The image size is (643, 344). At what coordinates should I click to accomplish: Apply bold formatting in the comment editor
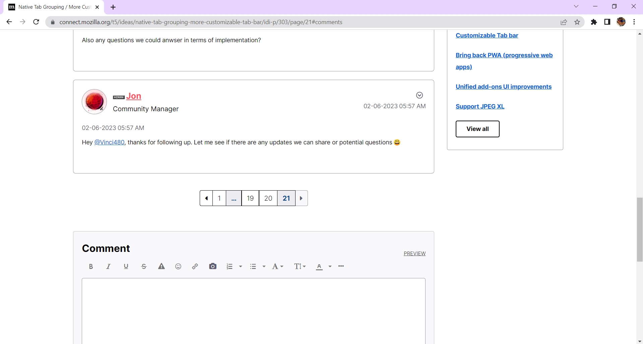[91, 266]
